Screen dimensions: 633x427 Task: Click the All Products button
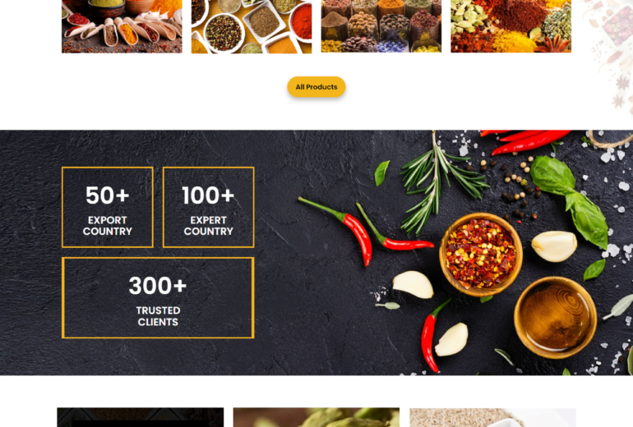[x=316, y=87]
